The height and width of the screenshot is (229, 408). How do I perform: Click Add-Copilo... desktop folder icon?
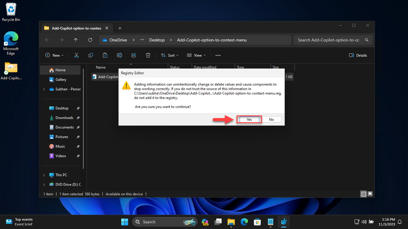(x=11, y=71)
